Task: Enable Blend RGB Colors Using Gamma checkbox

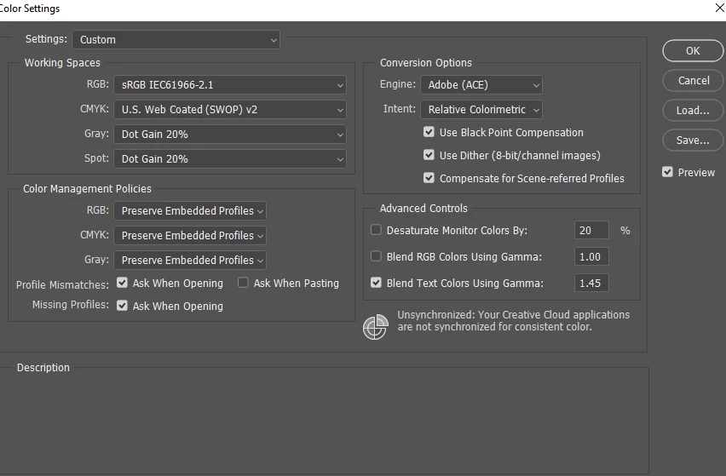Action: click(376, 256)
